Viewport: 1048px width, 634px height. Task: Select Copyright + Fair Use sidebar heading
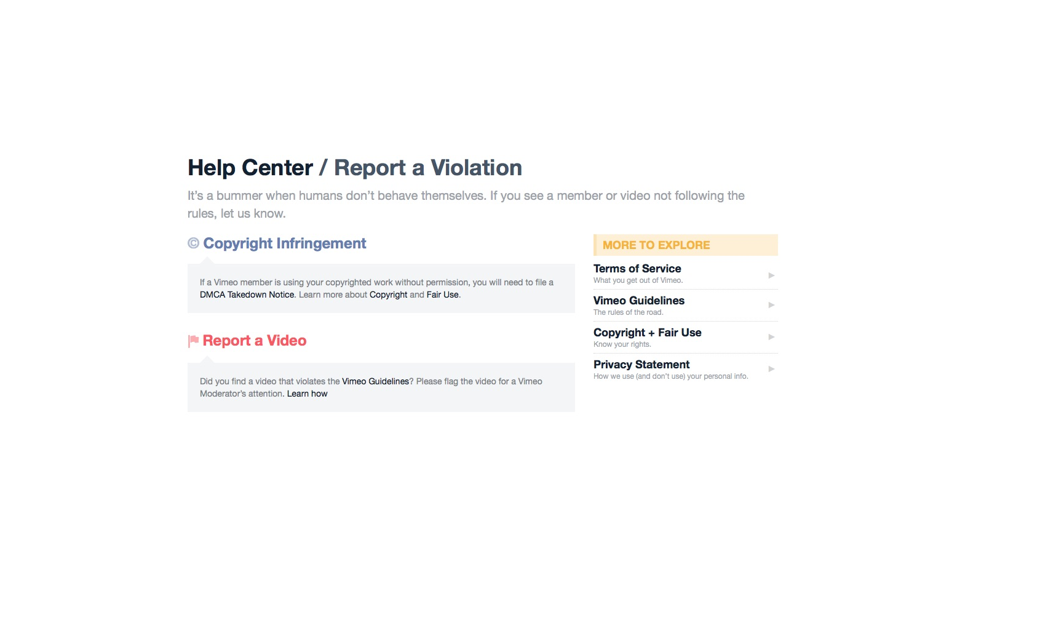647,333
